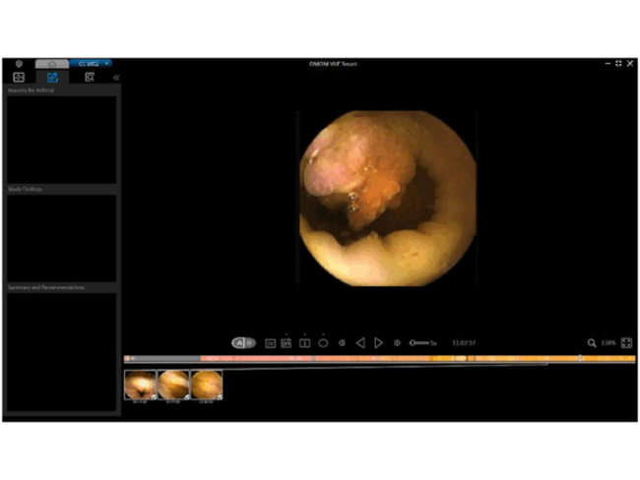Click inside the Summary and Recommendations text area
640x480 pixels.
[x=61, y=351]
